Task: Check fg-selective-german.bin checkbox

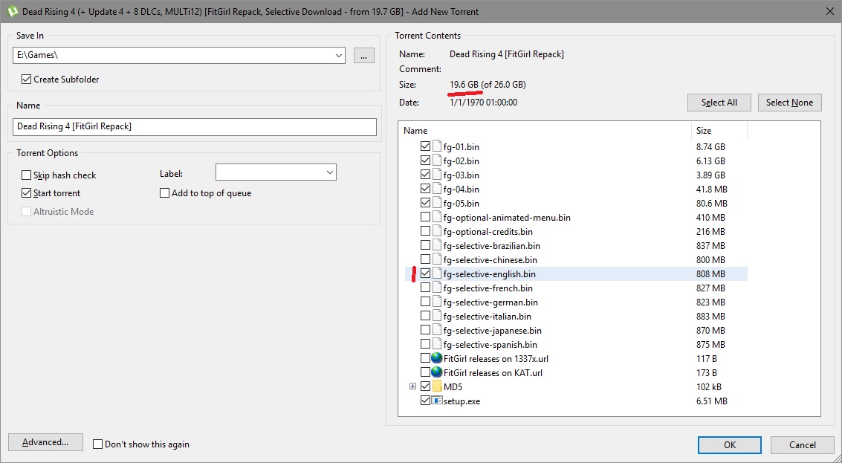Action: [425, 302]
